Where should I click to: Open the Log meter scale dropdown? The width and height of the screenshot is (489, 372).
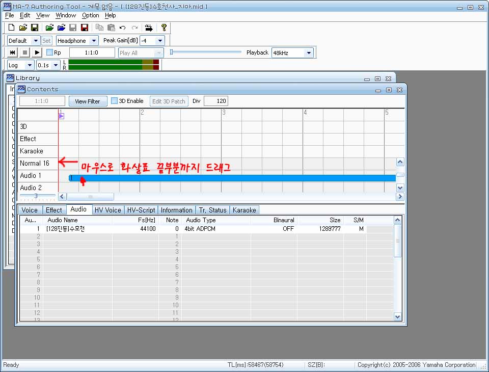[x=30, y=65]
